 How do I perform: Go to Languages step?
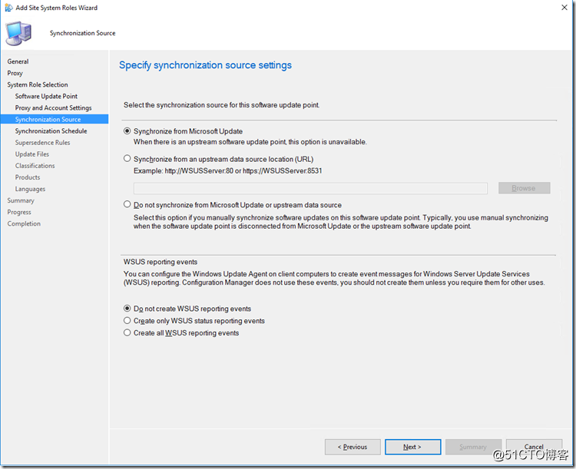click(x=30, y=189)
